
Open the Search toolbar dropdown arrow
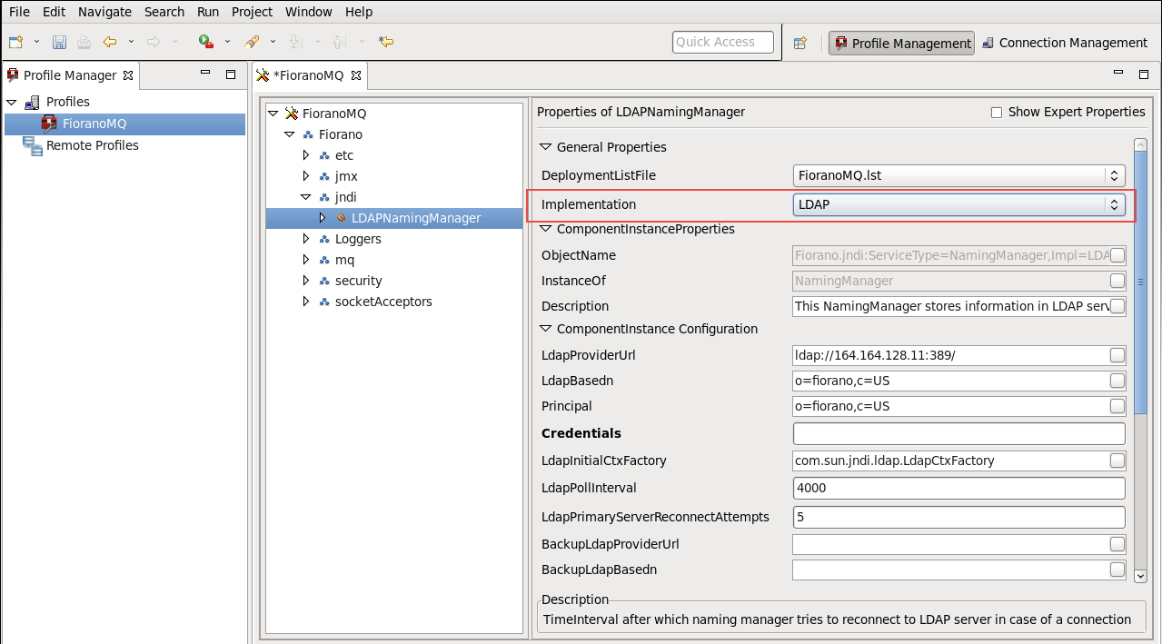click(273, 42)
